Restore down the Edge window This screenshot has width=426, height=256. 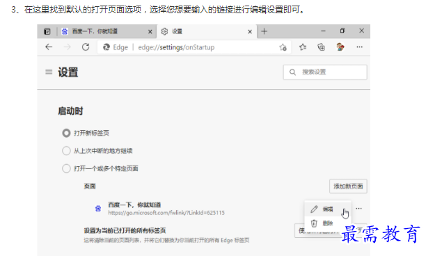(x=342, y=31)
